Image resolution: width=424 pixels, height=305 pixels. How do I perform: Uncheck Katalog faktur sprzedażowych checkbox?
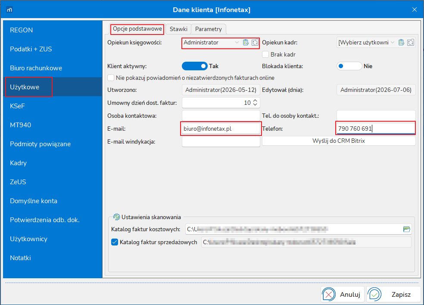[x=115, y=242]
